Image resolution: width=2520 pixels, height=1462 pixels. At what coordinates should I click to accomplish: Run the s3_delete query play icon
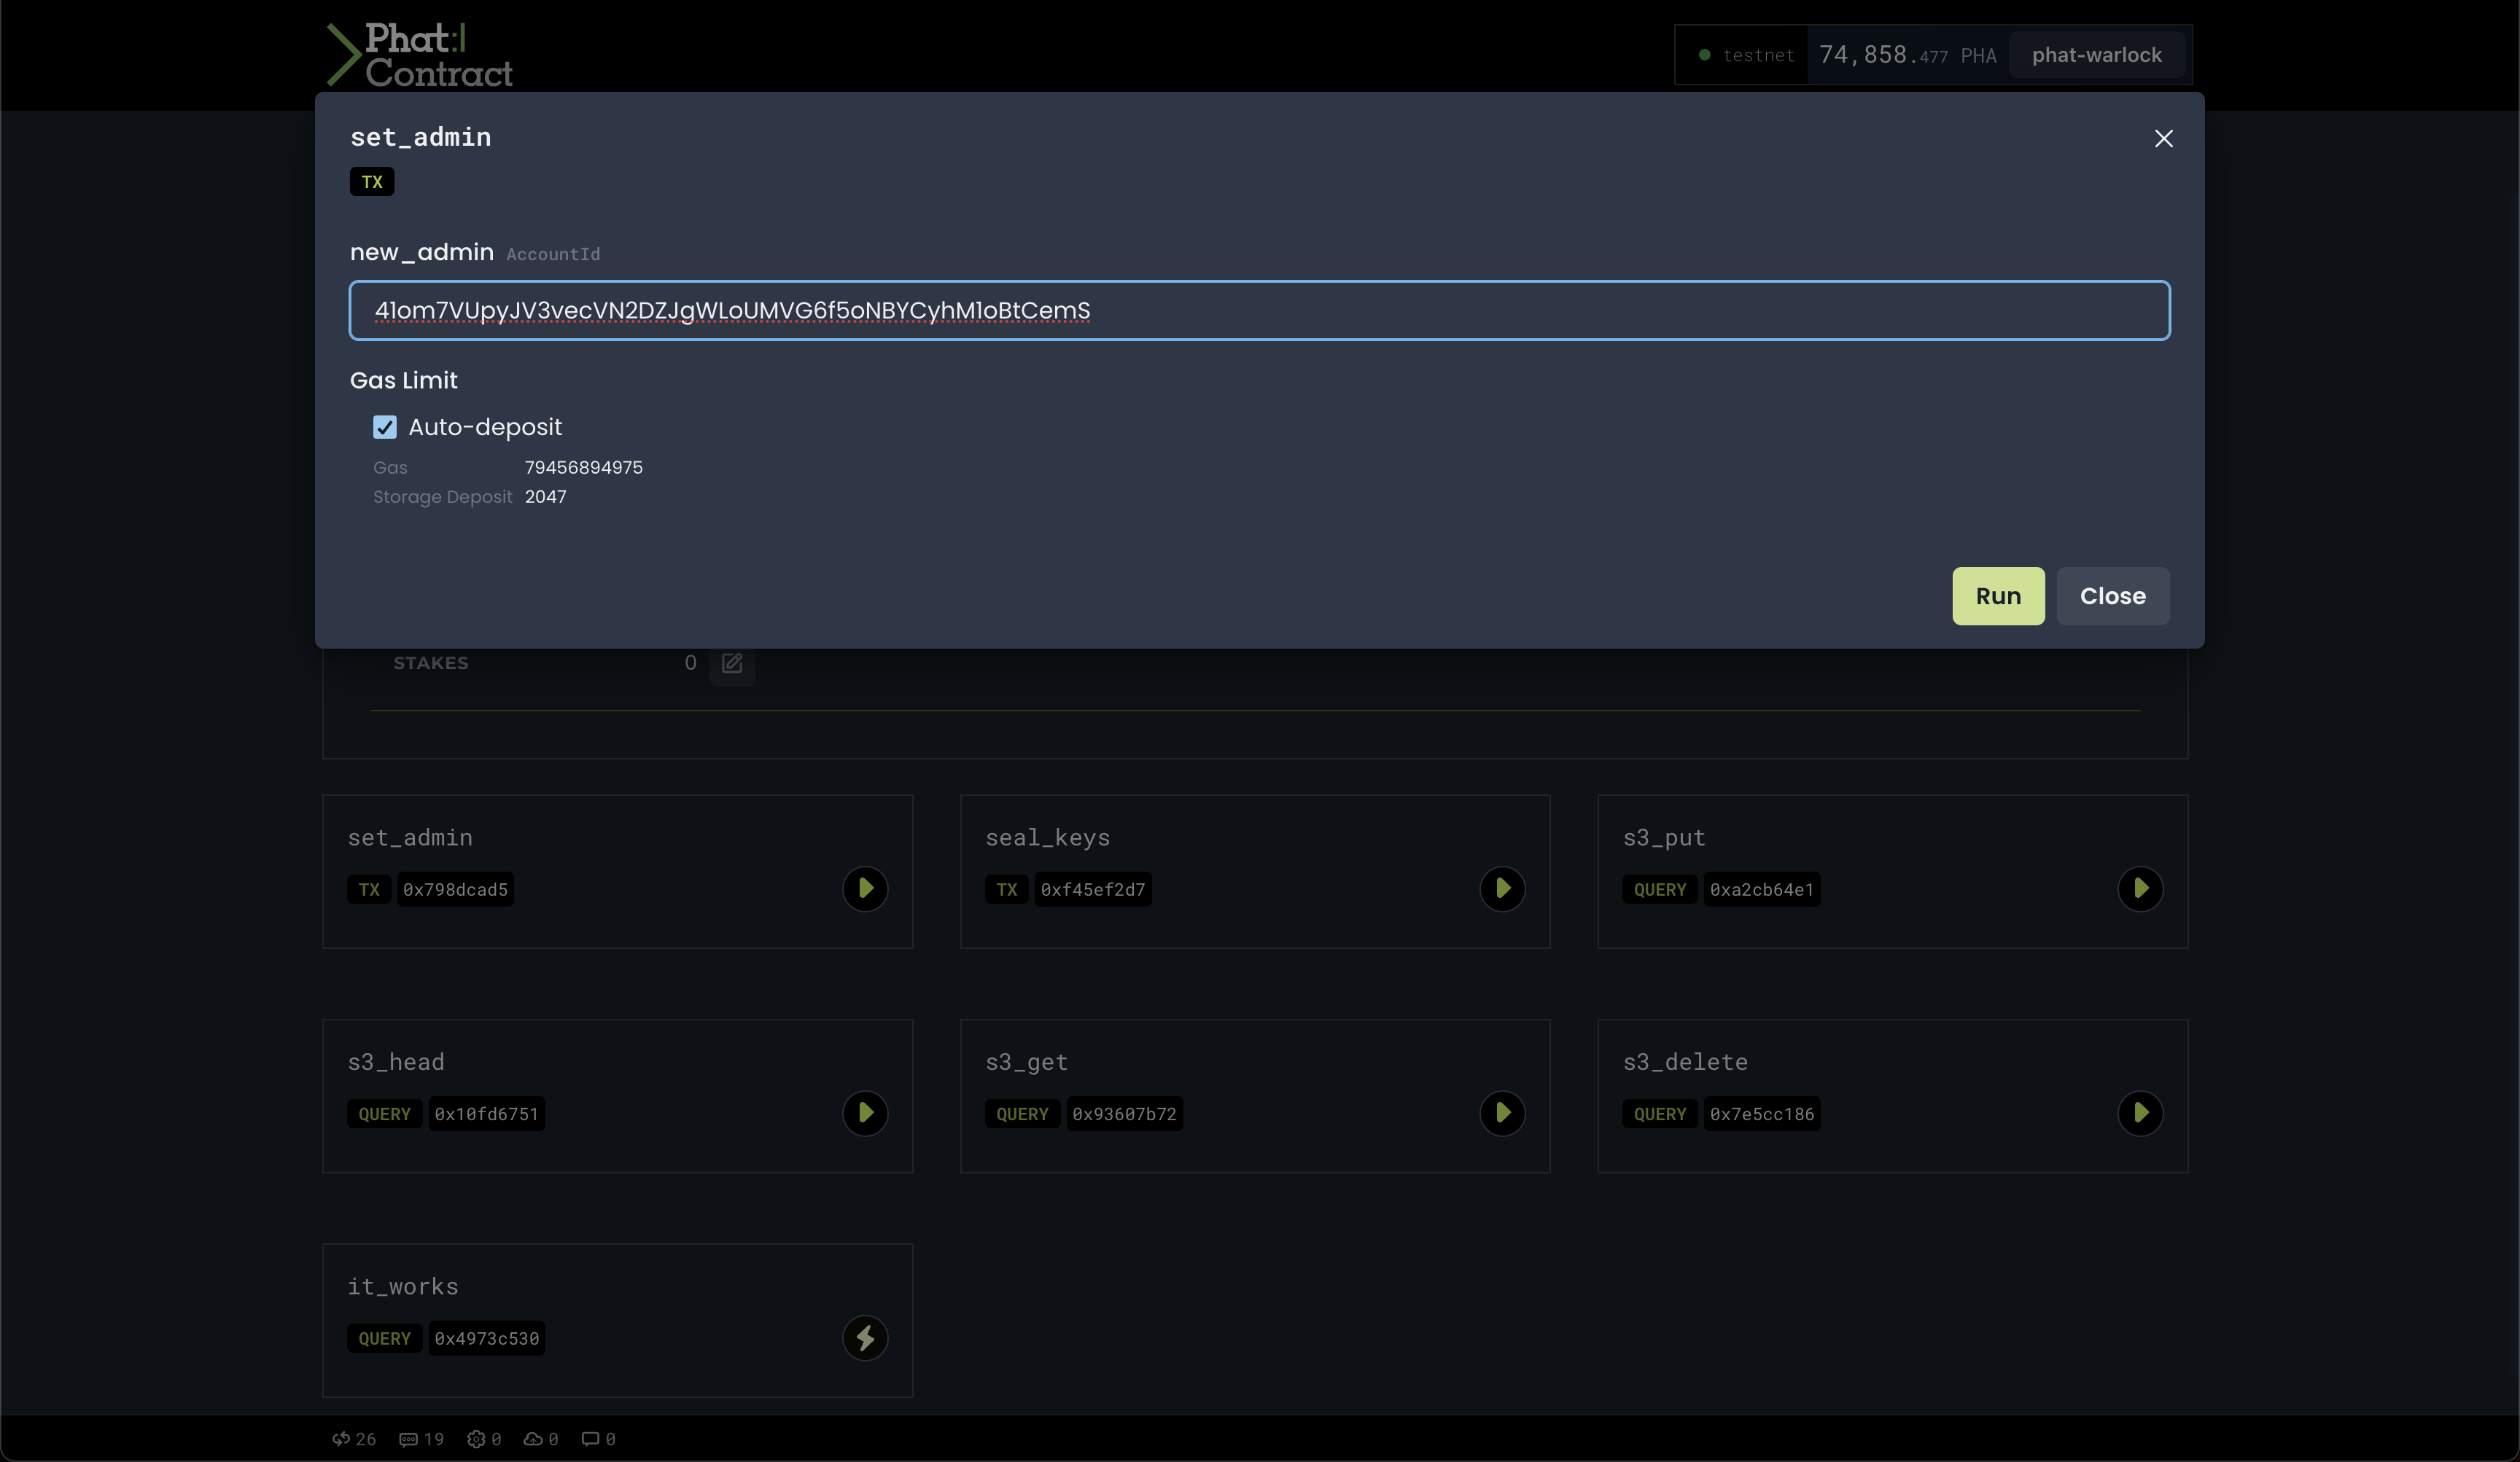[x=2140, y=1113]
